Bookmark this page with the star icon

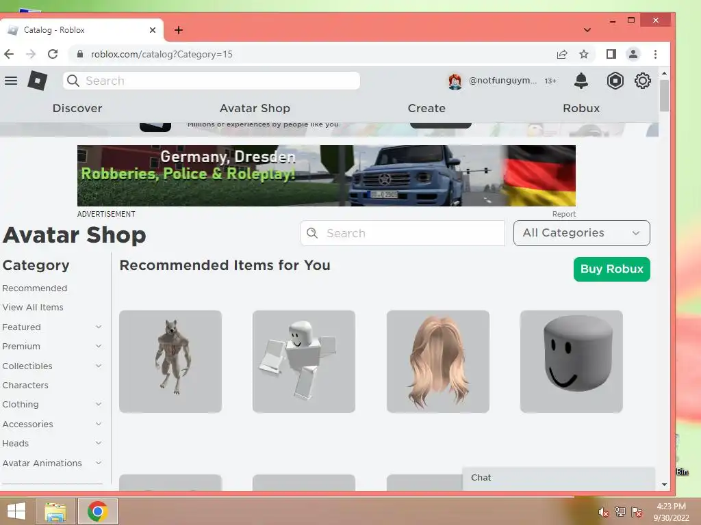(x=584, y=54)
